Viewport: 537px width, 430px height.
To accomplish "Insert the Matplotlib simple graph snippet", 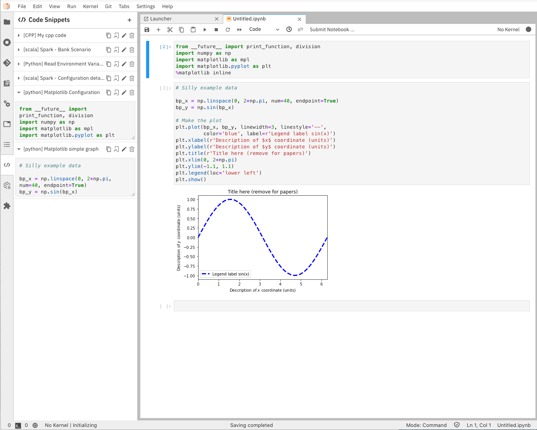I will pos(116,149).
